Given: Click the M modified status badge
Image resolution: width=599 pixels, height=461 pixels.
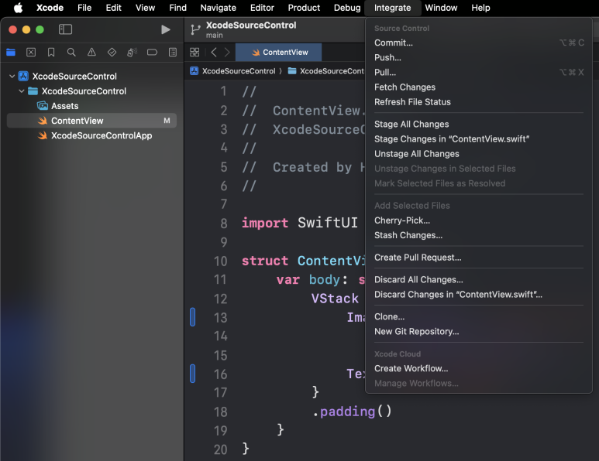Looking at the screenshot, I should pyautogui.click(x=167, y=121).
